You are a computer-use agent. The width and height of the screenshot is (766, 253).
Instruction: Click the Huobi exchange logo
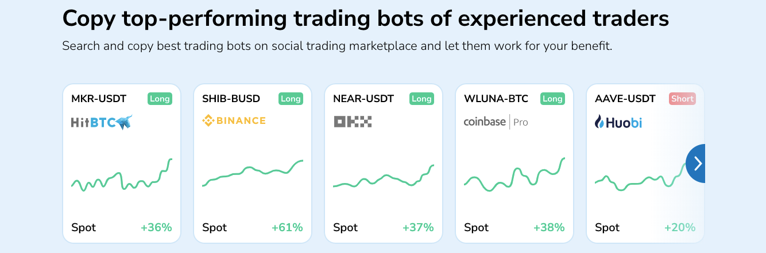pos(618,122)
